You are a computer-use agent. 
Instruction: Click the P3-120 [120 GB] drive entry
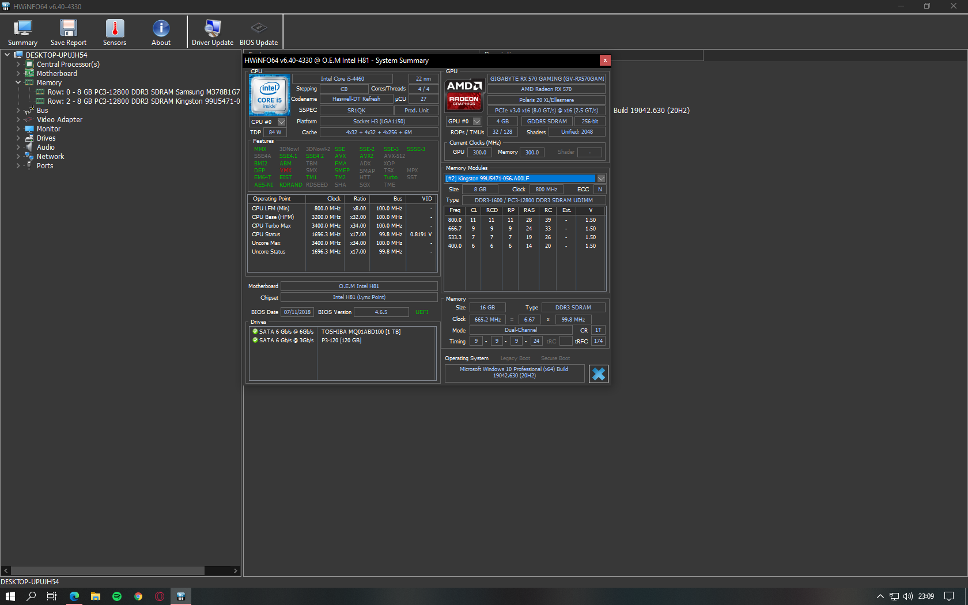click(341, 341)
